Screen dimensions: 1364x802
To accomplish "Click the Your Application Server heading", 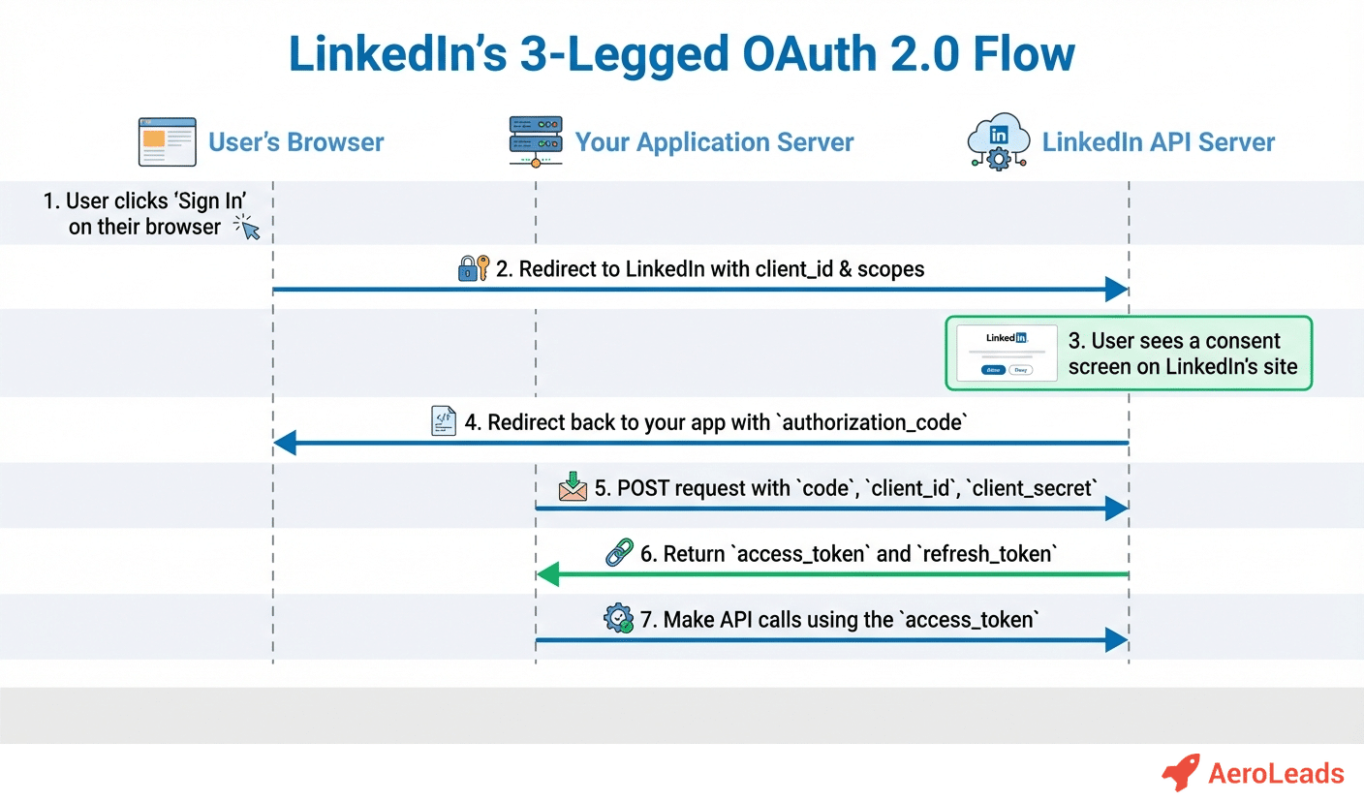I will point(715,142).
